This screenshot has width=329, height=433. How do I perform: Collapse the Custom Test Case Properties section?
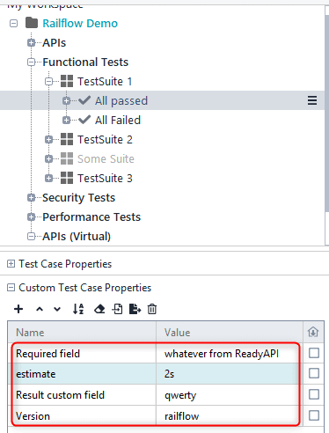click(11, 288)
